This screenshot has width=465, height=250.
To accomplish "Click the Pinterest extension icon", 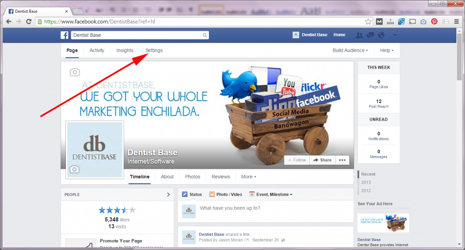I will click(434, 22).
